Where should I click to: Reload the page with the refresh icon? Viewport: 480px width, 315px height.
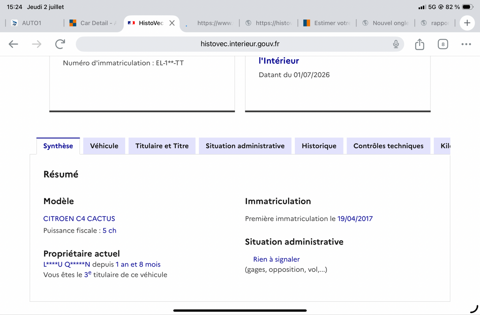(x=60, y=44)
